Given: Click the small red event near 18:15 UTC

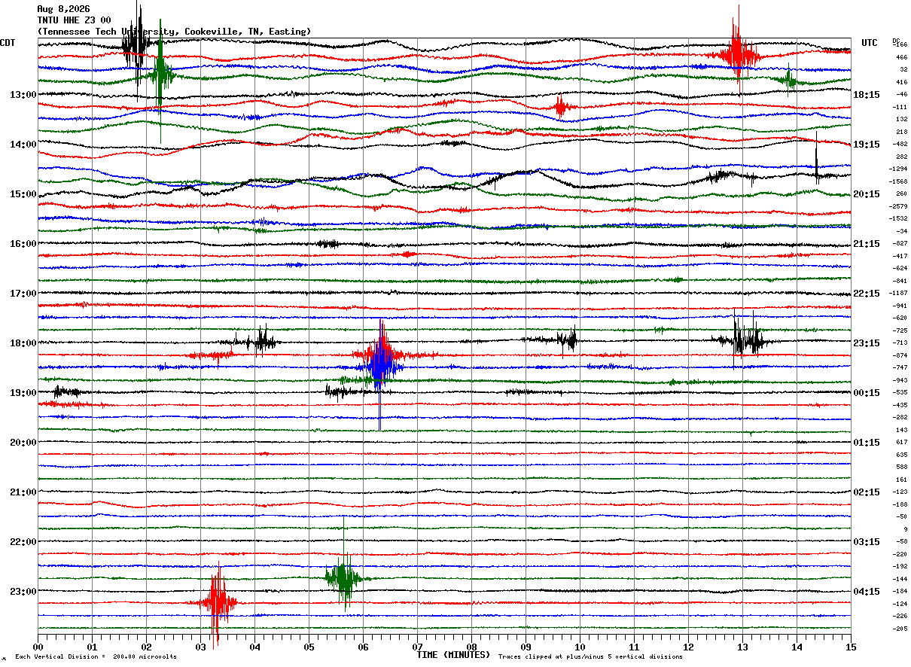Looking at the screenshot, I should (560, 107).
